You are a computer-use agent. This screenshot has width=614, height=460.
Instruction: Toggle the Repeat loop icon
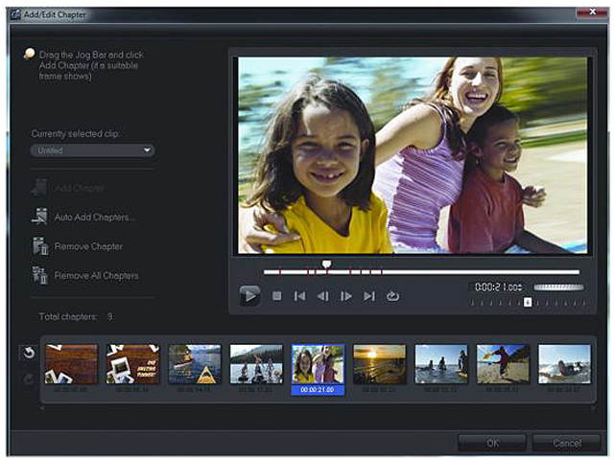pos(392,296)
